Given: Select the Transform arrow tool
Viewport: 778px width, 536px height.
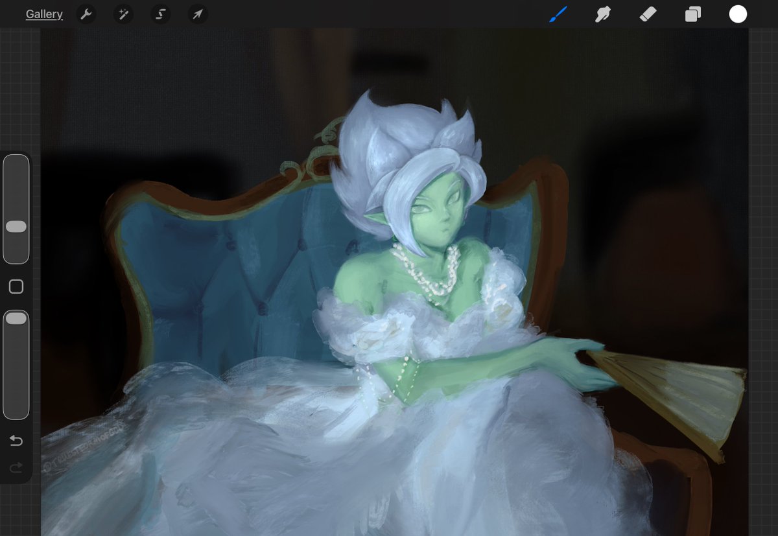Looking at the screenshot, I should [198, 14].
